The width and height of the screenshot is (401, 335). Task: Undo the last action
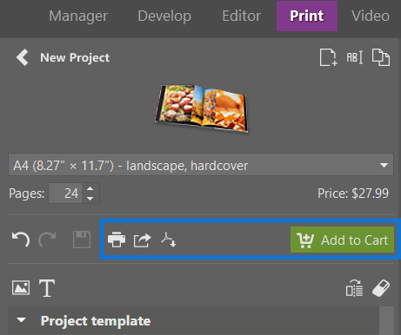(21, 240)
